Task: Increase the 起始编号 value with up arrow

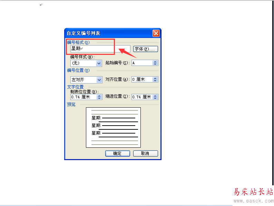Action: [155, 62]
